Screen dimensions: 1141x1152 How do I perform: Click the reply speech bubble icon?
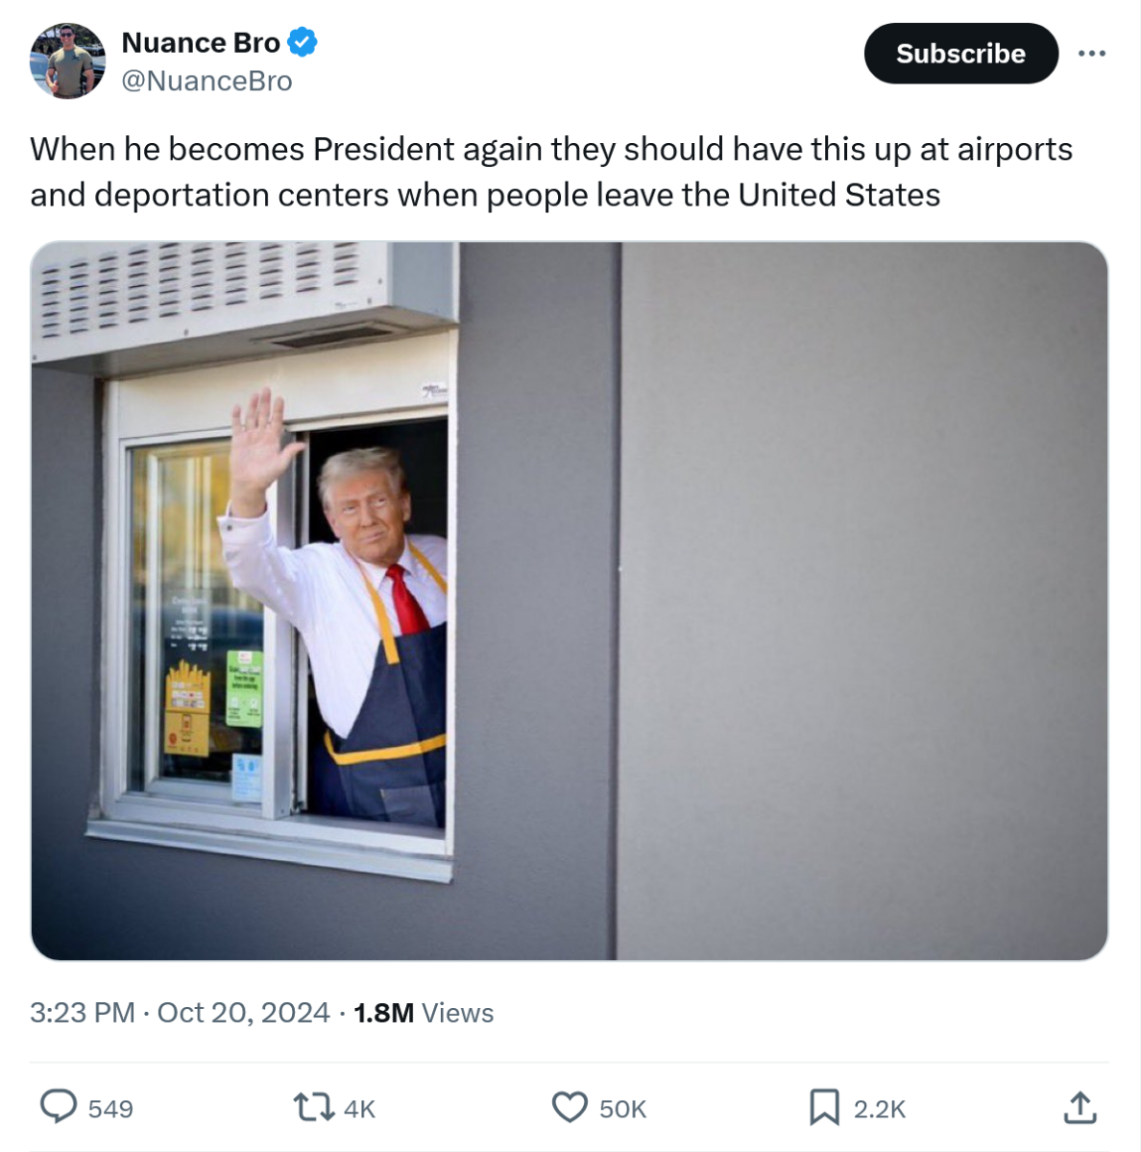pyautogui.click(x=59, y=1107)
